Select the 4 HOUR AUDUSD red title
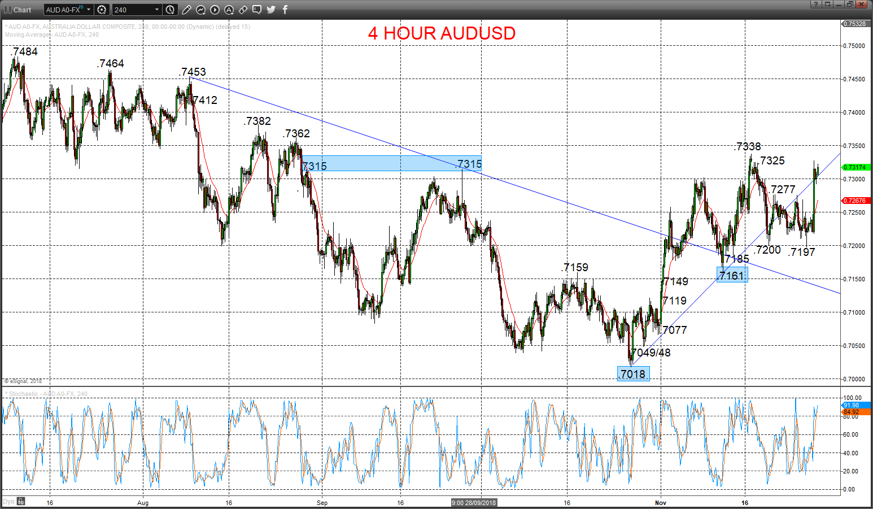Screen dimensions: 873x509 442,33
